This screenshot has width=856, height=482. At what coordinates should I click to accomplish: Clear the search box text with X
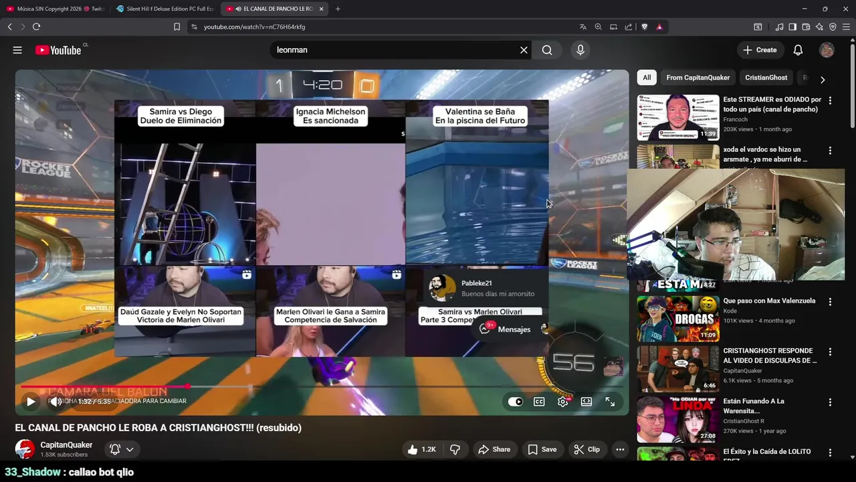click(524, 50)
